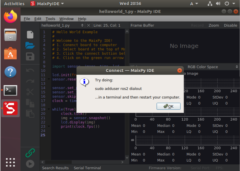Screen dimensions: 240x171
Task: Close the Connect dialog with red X
Action: pos(180,71)
